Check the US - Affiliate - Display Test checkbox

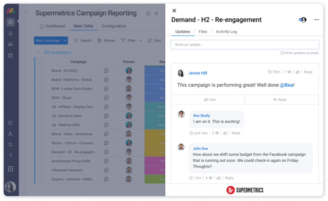39,107
